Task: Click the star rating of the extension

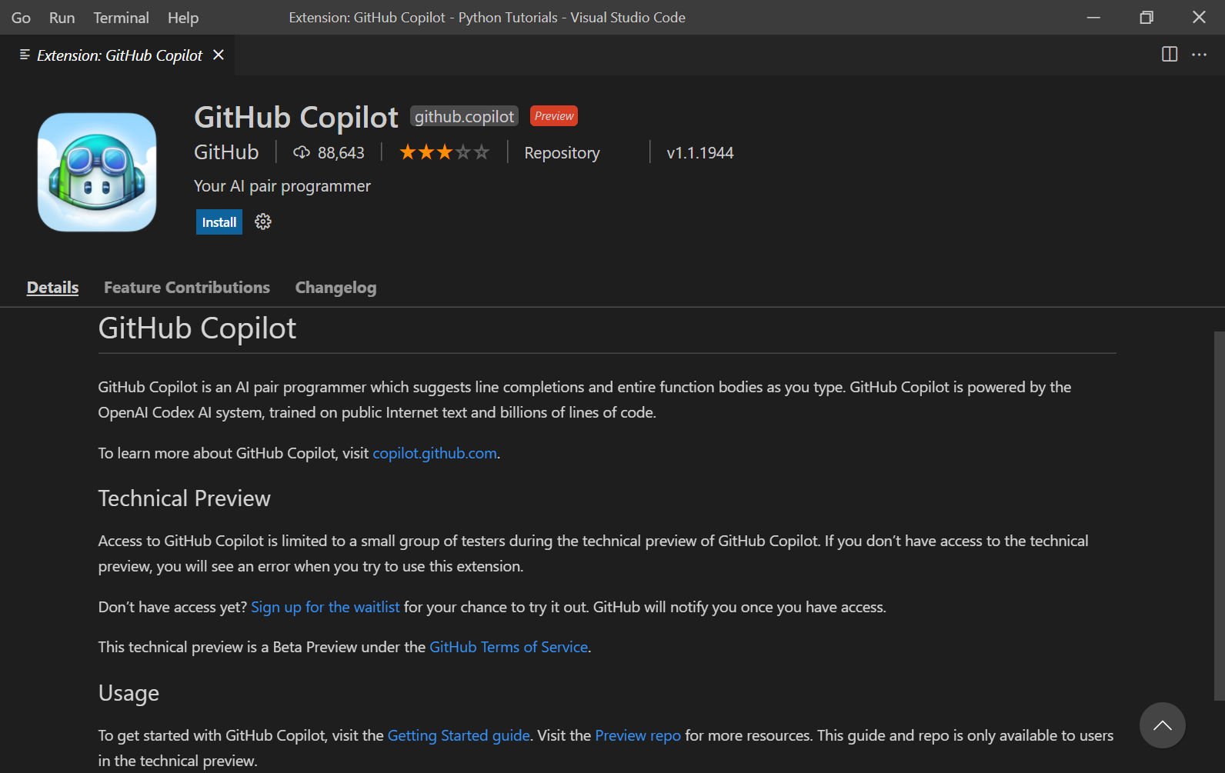Action: click(444, 152)
